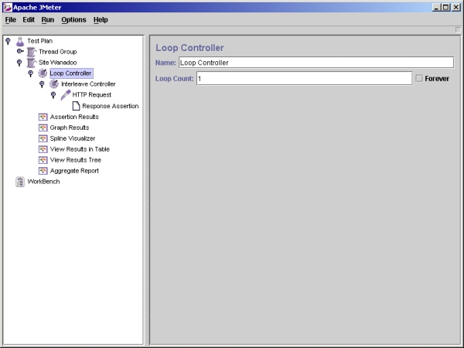Click the Interleave Controller icon
Screen dimensions: 464x348
(x=54, y=84)
